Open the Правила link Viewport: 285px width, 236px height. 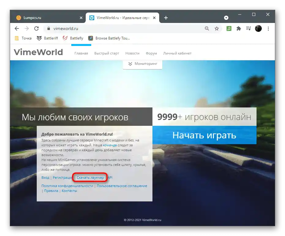51,191
